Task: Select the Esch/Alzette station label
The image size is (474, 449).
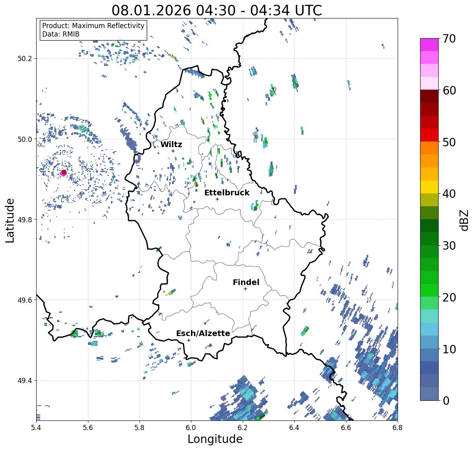Action: click(x=203, y=333)
